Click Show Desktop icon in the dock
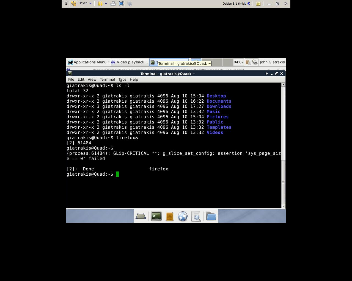Screen dimensions: 352x281 (141, 217)
